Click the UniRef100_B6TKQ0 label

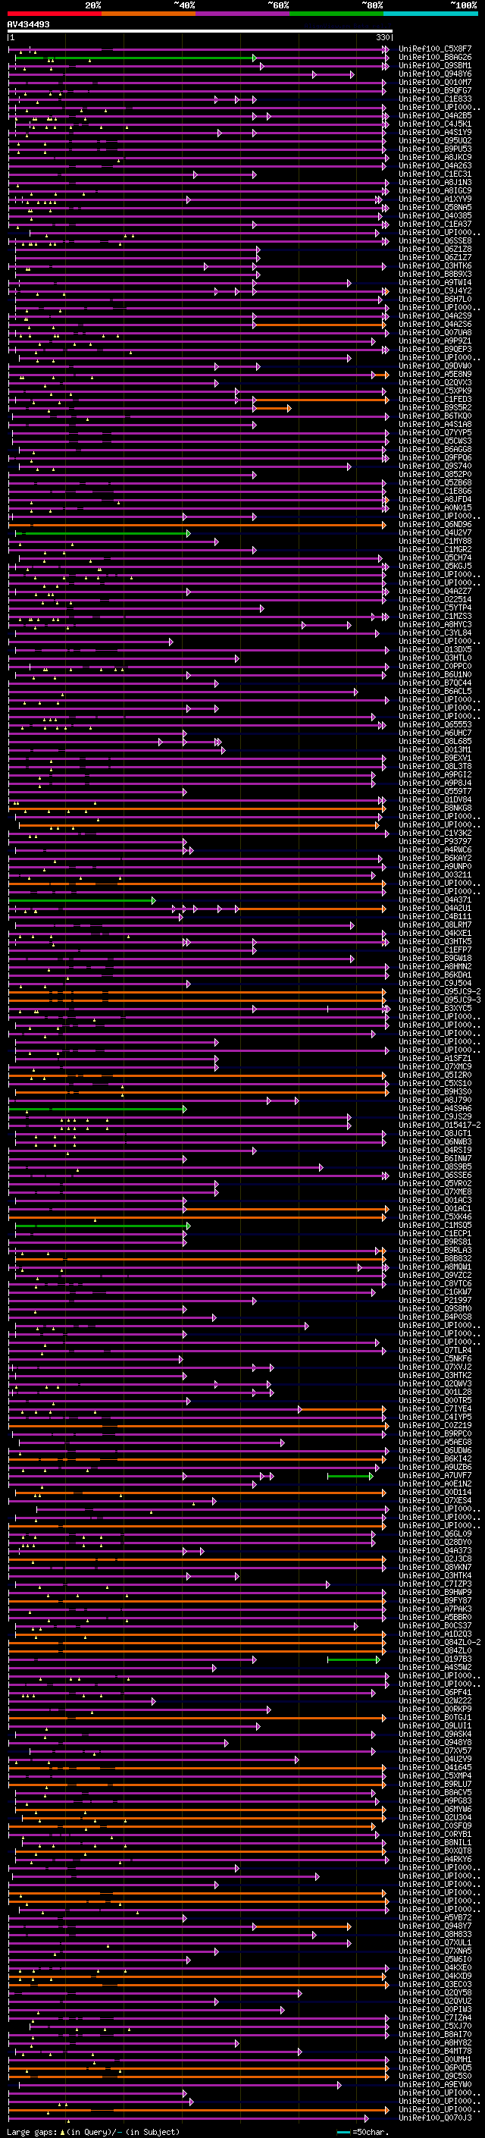[x=435, y=416]
